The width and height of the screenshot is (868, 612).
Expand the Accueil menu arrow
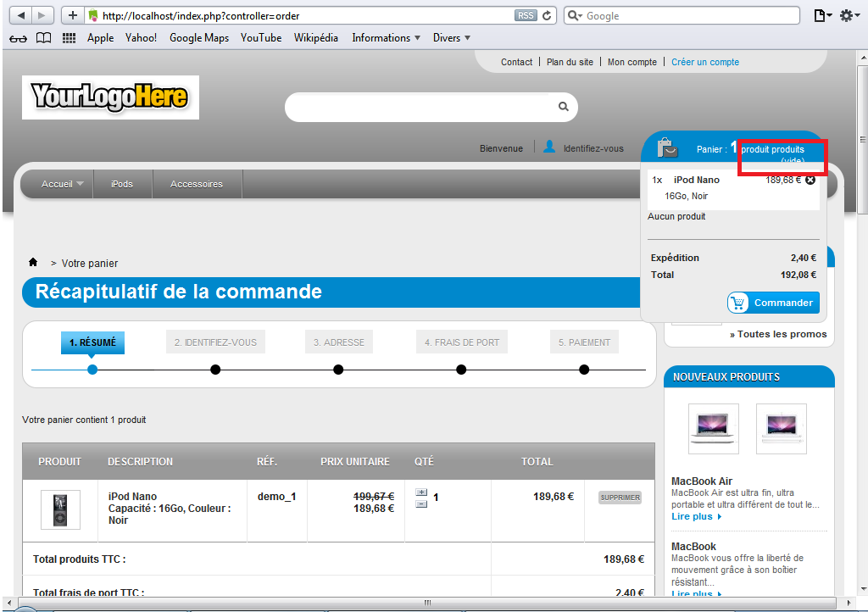coord(81,184)
